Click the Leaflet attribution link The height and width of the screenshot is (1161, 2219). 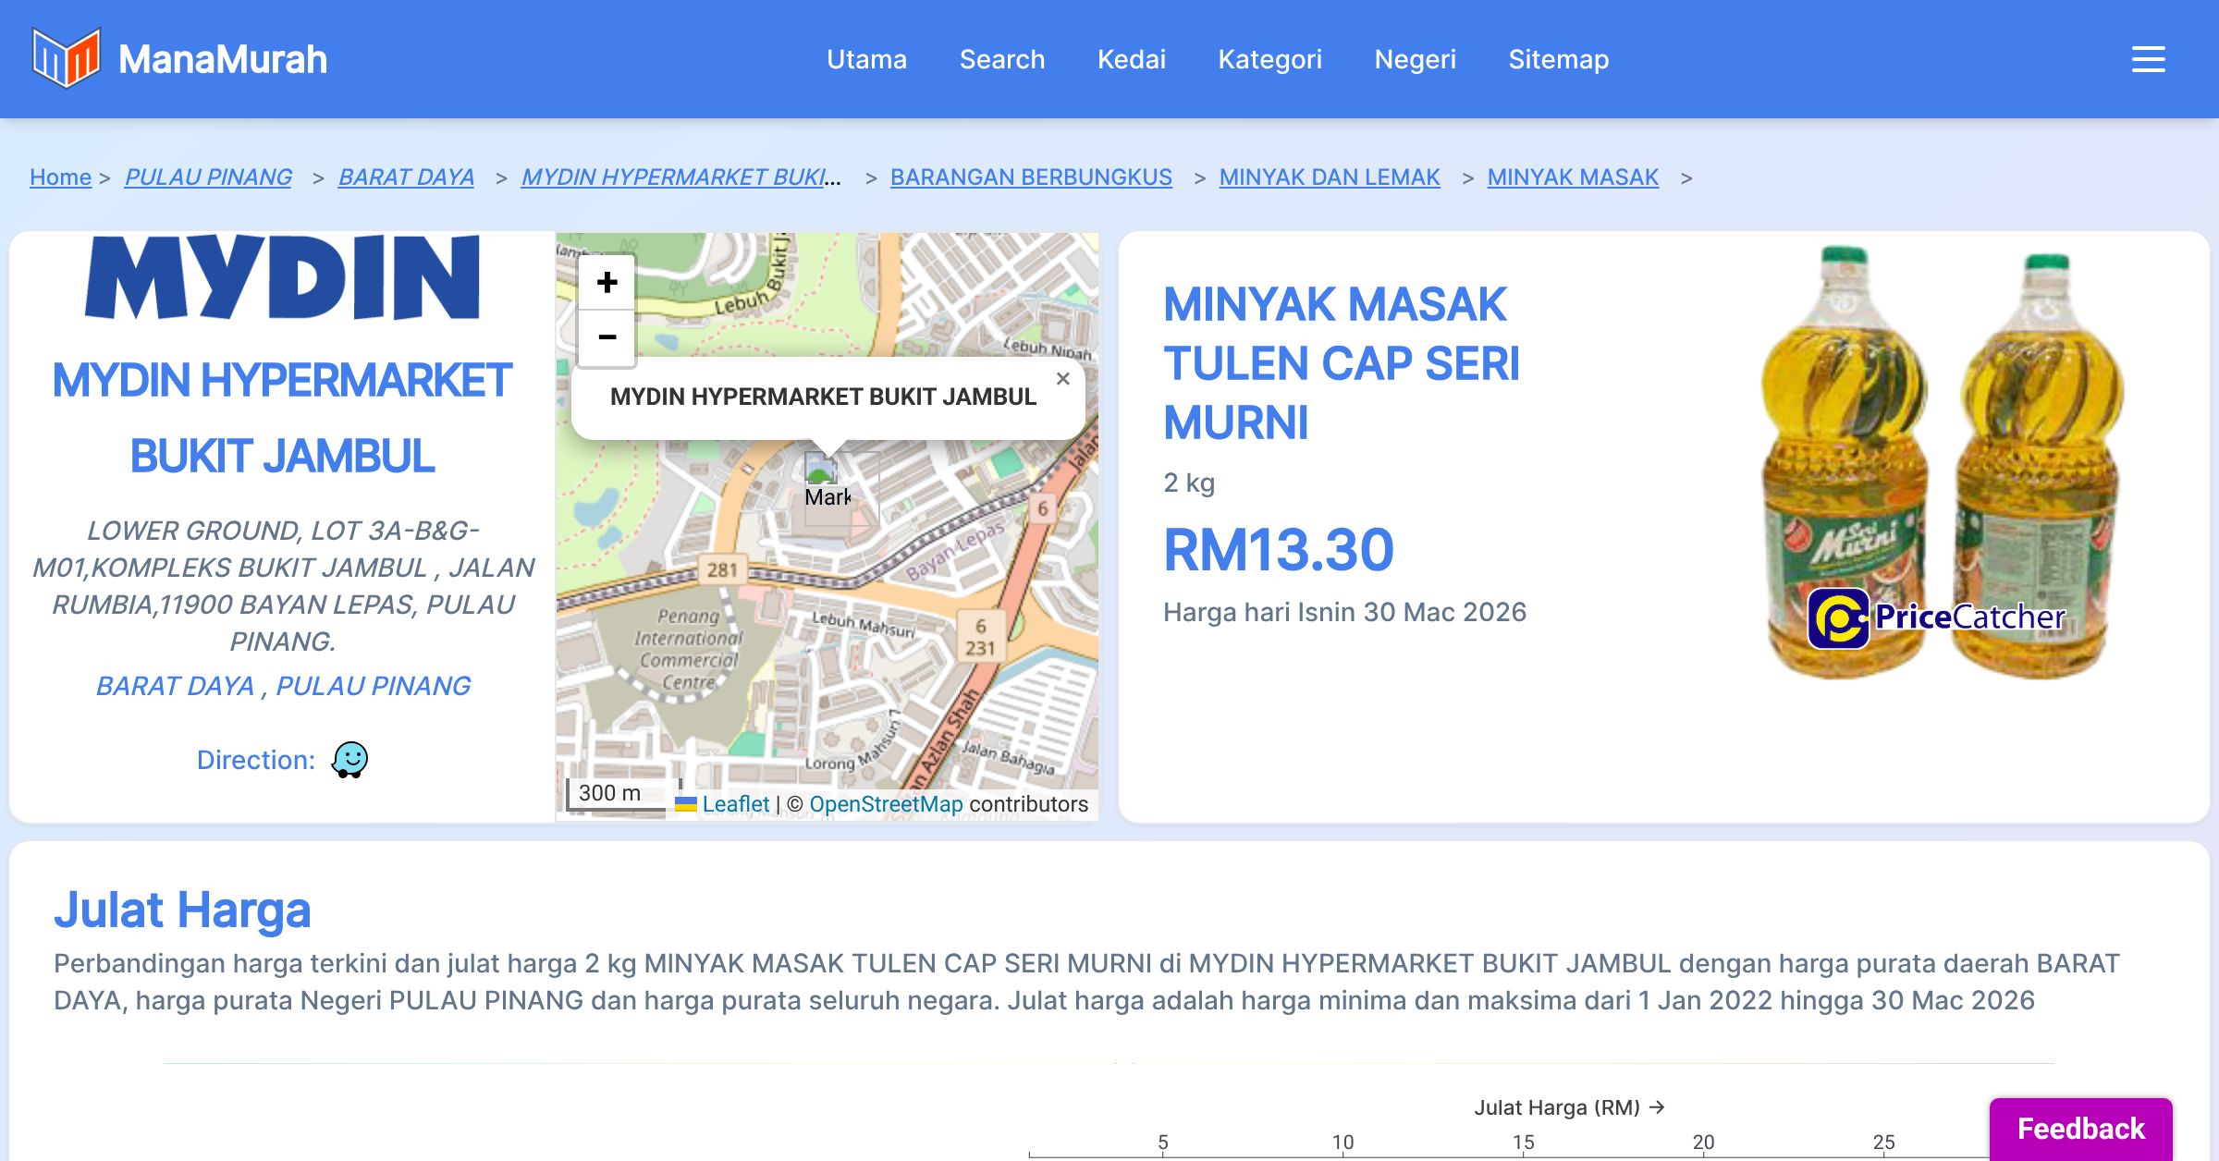(735, 804)
